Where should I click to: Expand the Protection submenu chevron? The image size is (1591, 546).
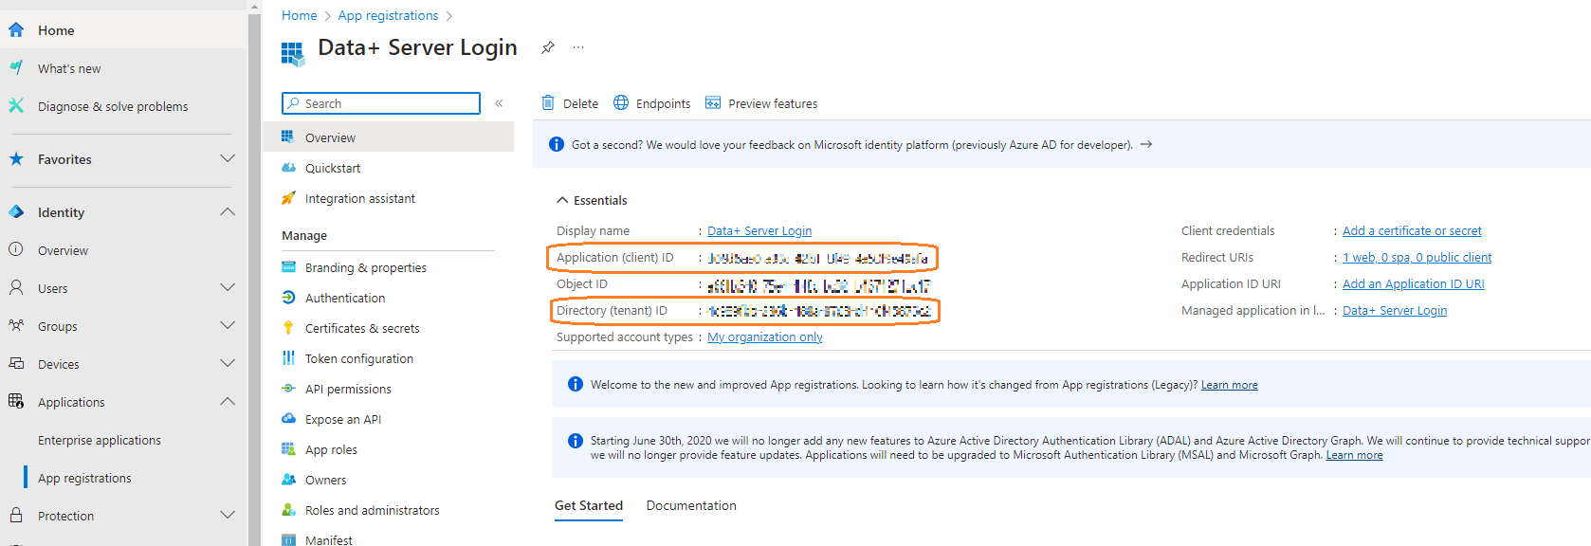click(x=228, y=515)
